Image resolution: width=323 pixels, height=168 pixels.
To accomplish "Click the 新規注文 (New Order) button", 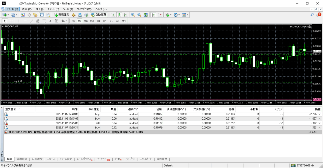I will click(x=61, y=15).
